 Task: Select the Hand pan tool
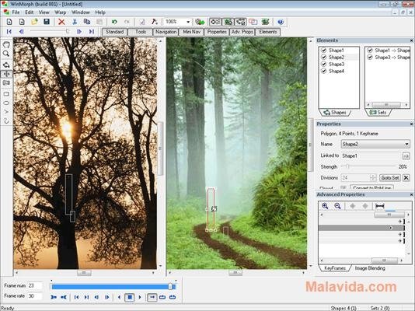point(6,44)
